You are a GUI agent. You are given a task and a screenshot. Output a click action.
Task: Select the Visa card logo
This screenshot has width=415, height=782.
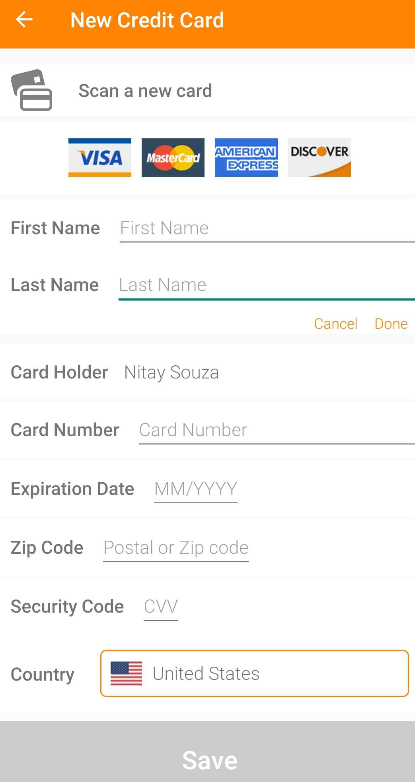[x=99, y=157]
